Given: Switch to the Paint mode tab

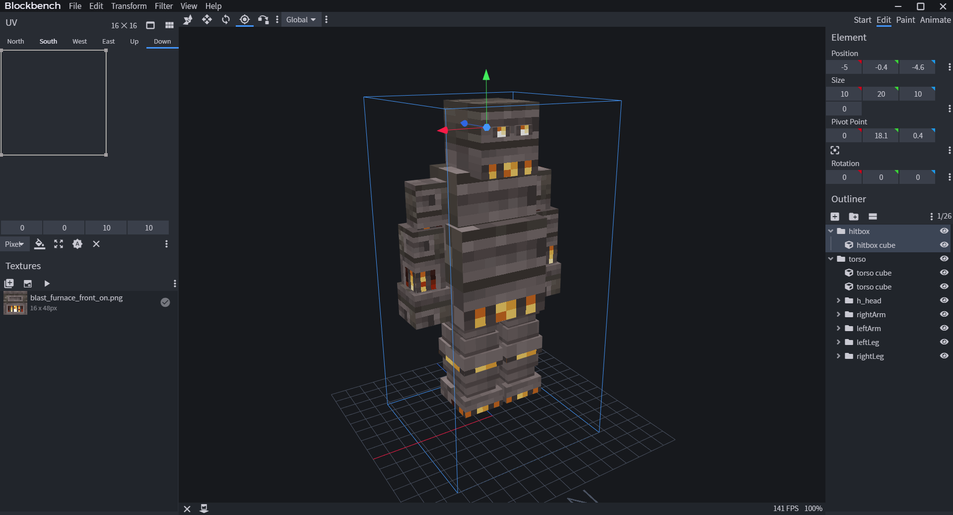Looking at the screenshot, I should click(x=905, y=20).
